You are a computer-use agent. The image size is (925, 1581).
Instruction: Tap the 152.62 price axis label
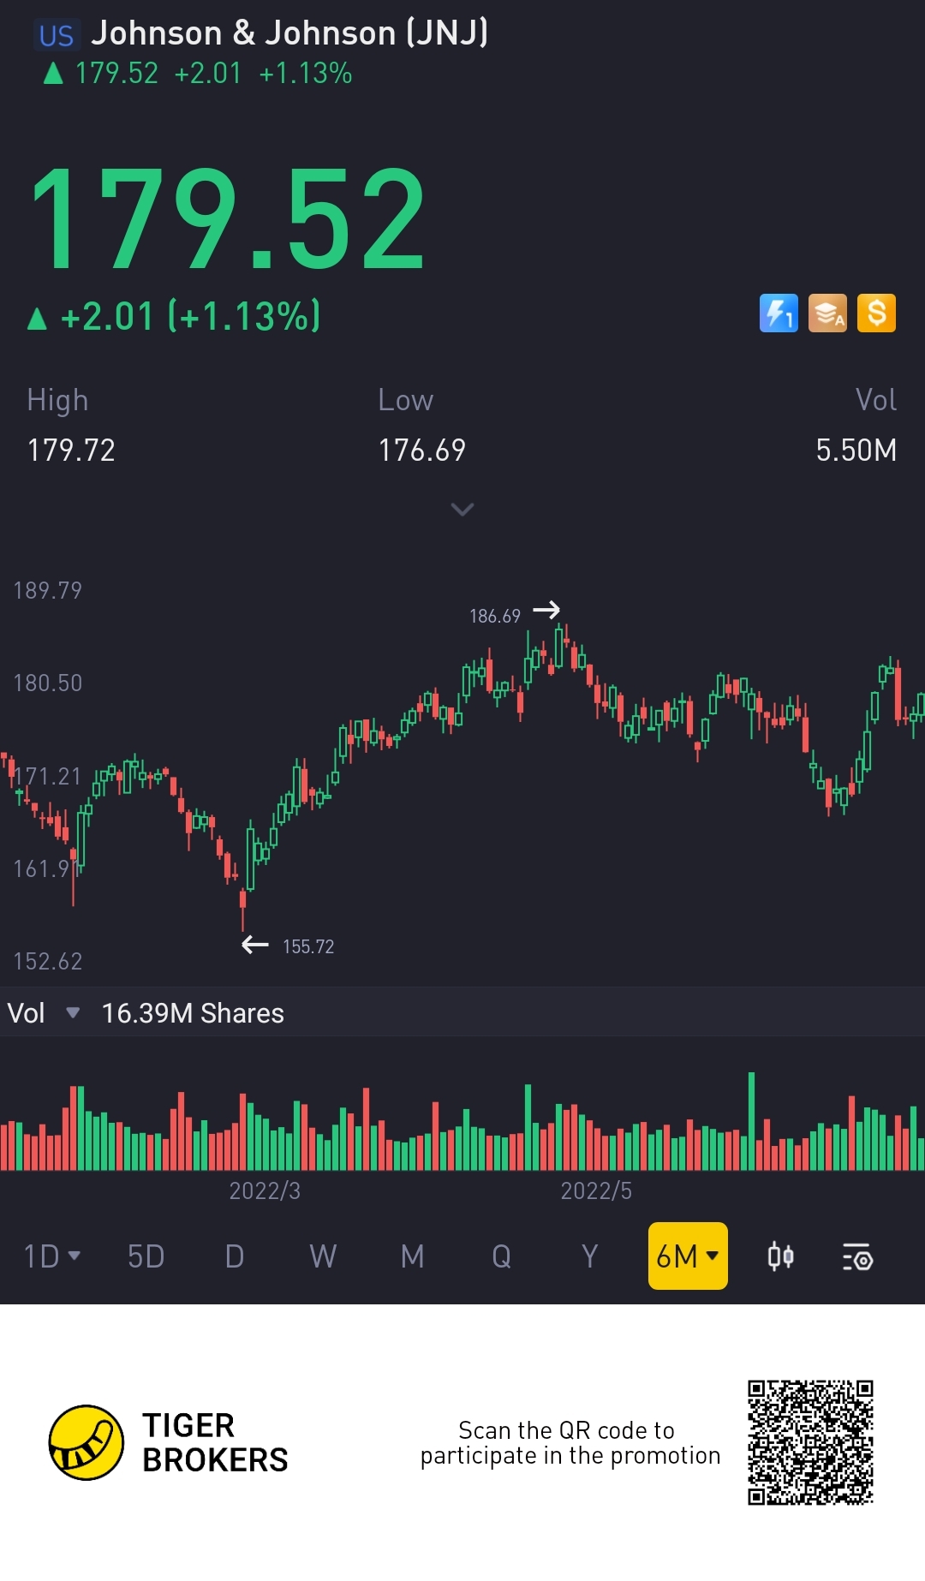[x=48, y=961]
